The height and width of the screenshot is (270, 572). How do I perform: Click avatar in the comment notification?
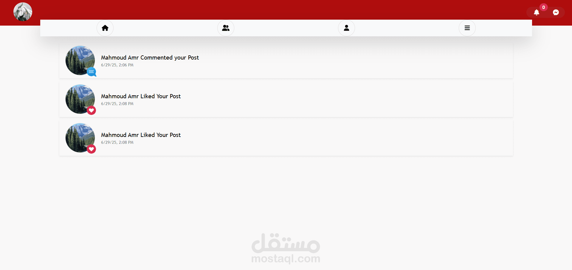pyautogui.click(x=80, y=60)
